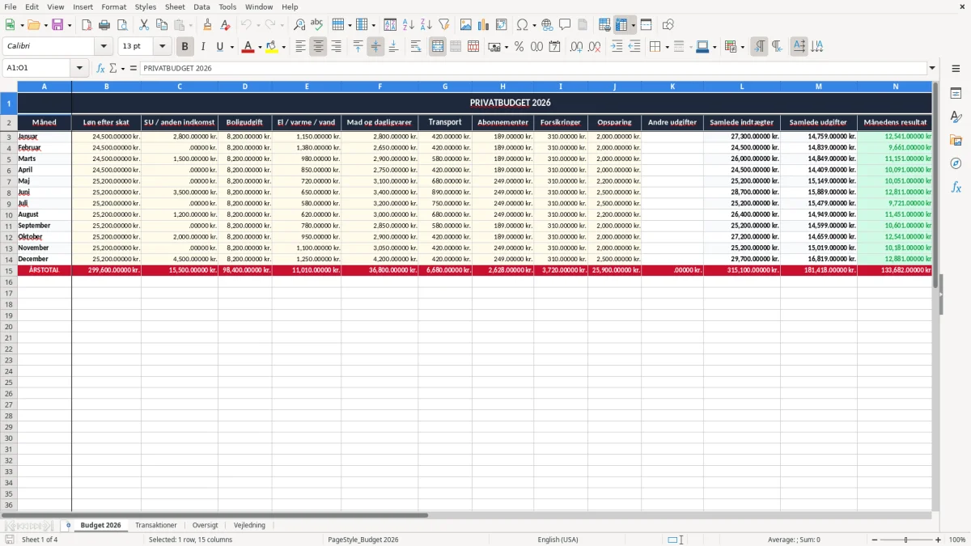The width and height of the screenshot is (971, 546).
Task: Open the Function Wizard
Action: [101, 69]
